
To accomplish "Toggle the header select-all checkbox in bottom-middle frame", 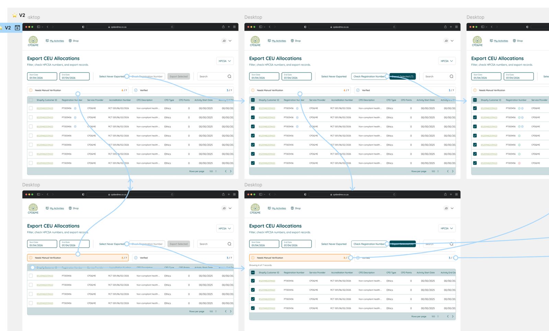I will [253, 273].
